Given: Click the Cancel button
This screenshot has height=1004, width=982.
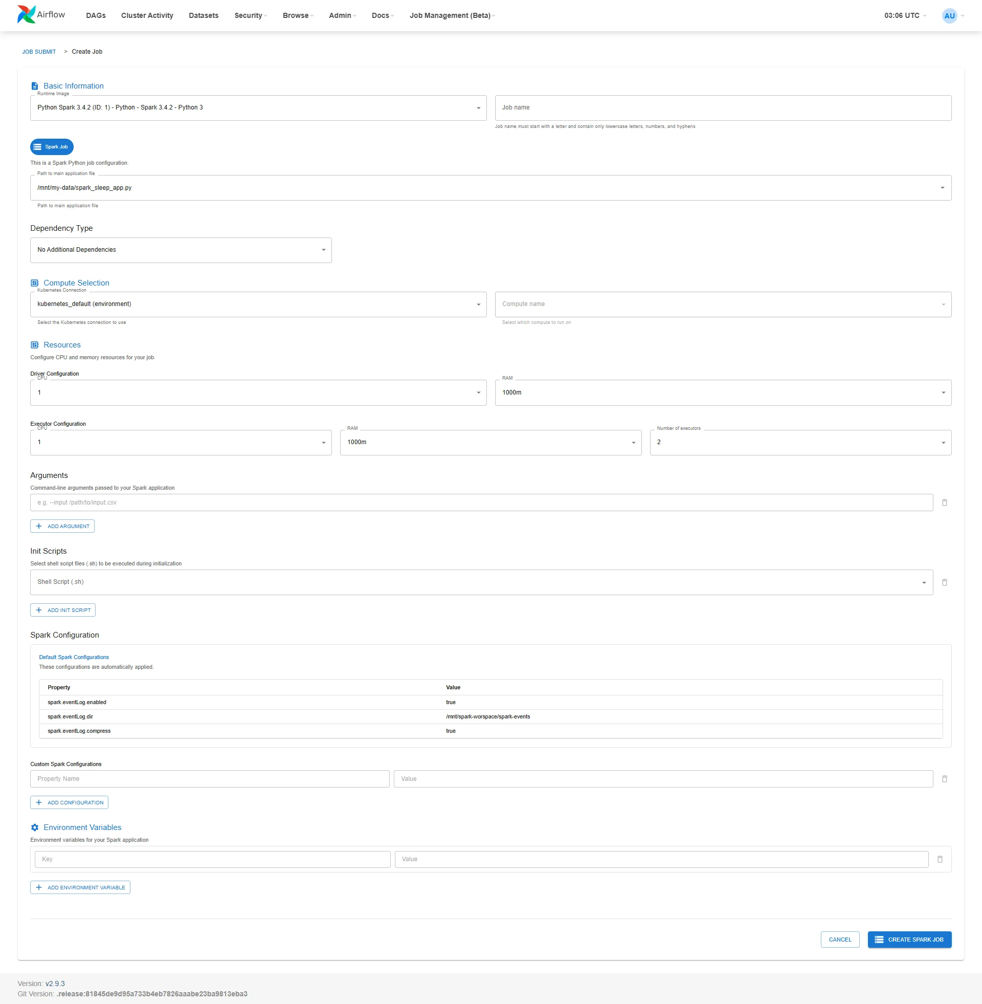Looking at the screenshot, I should pos(840,940).
